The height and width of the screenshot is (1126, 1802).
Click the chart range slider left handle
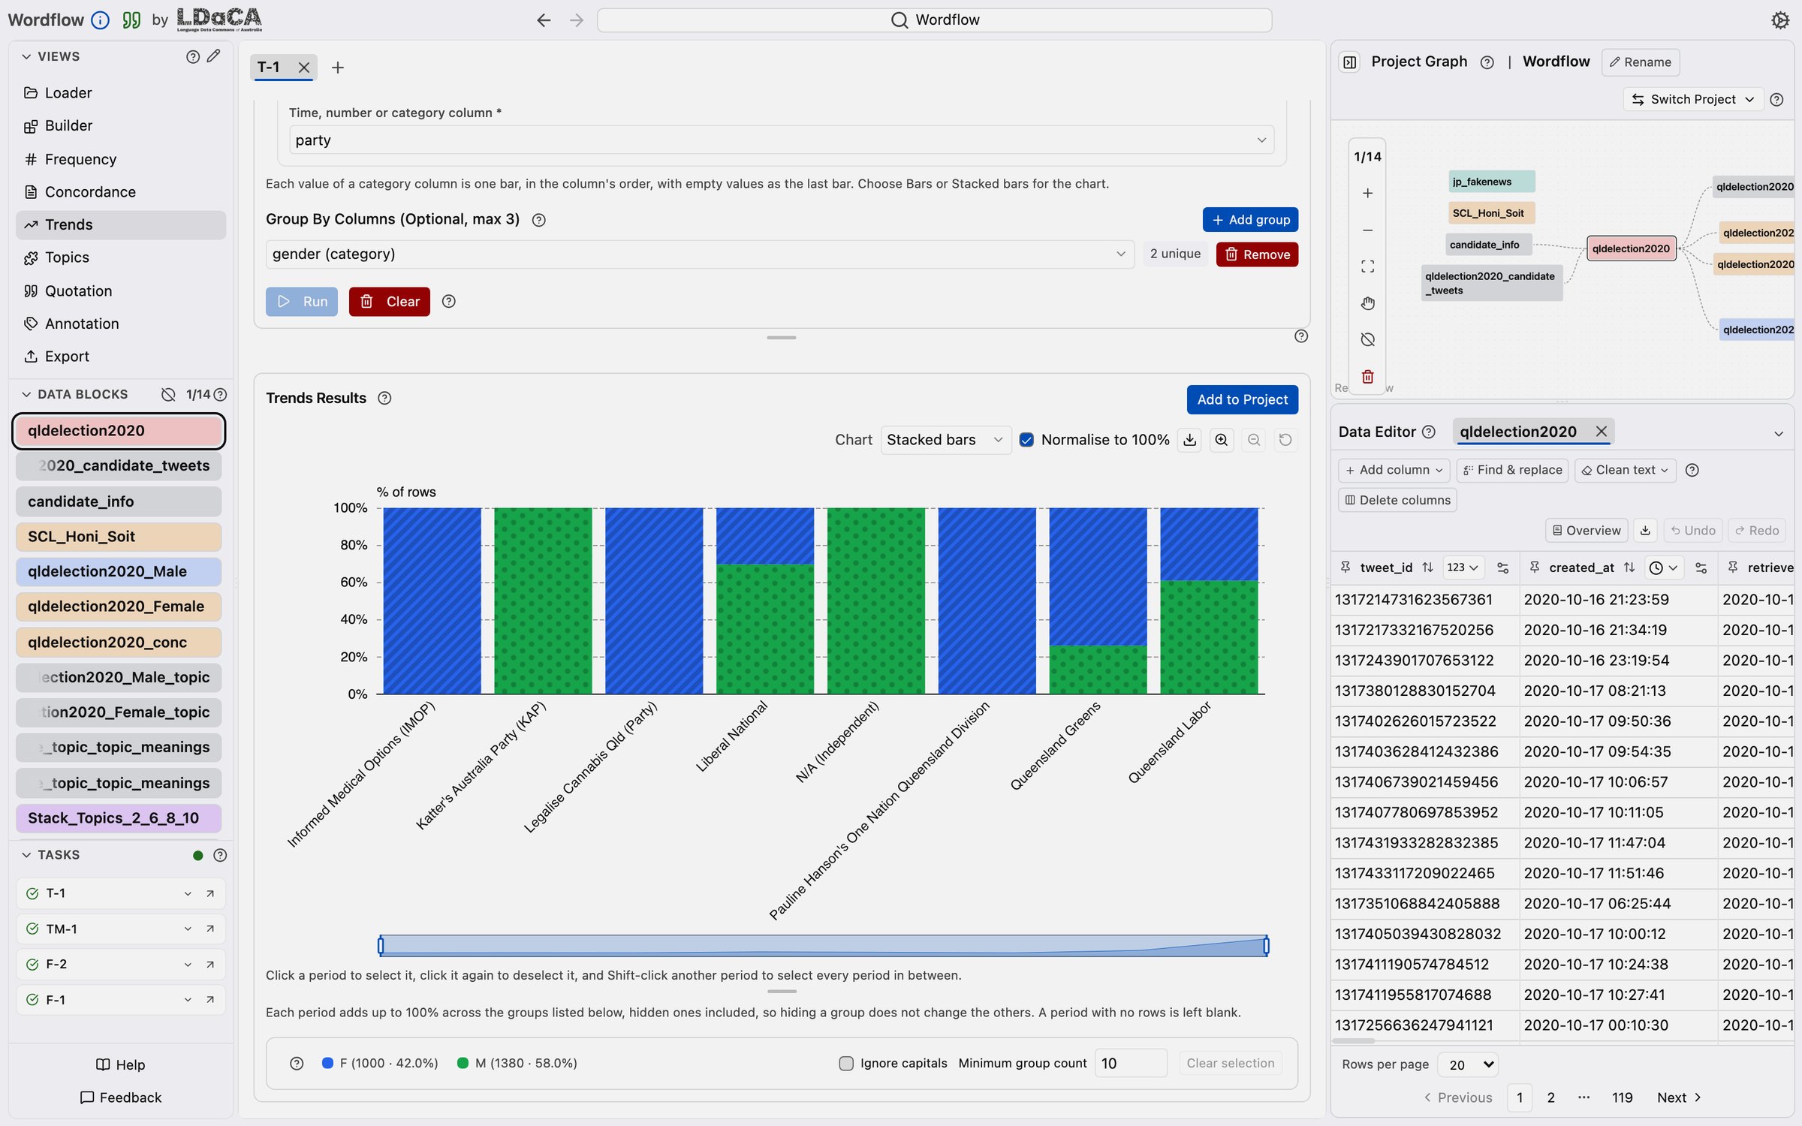point(381,946)
